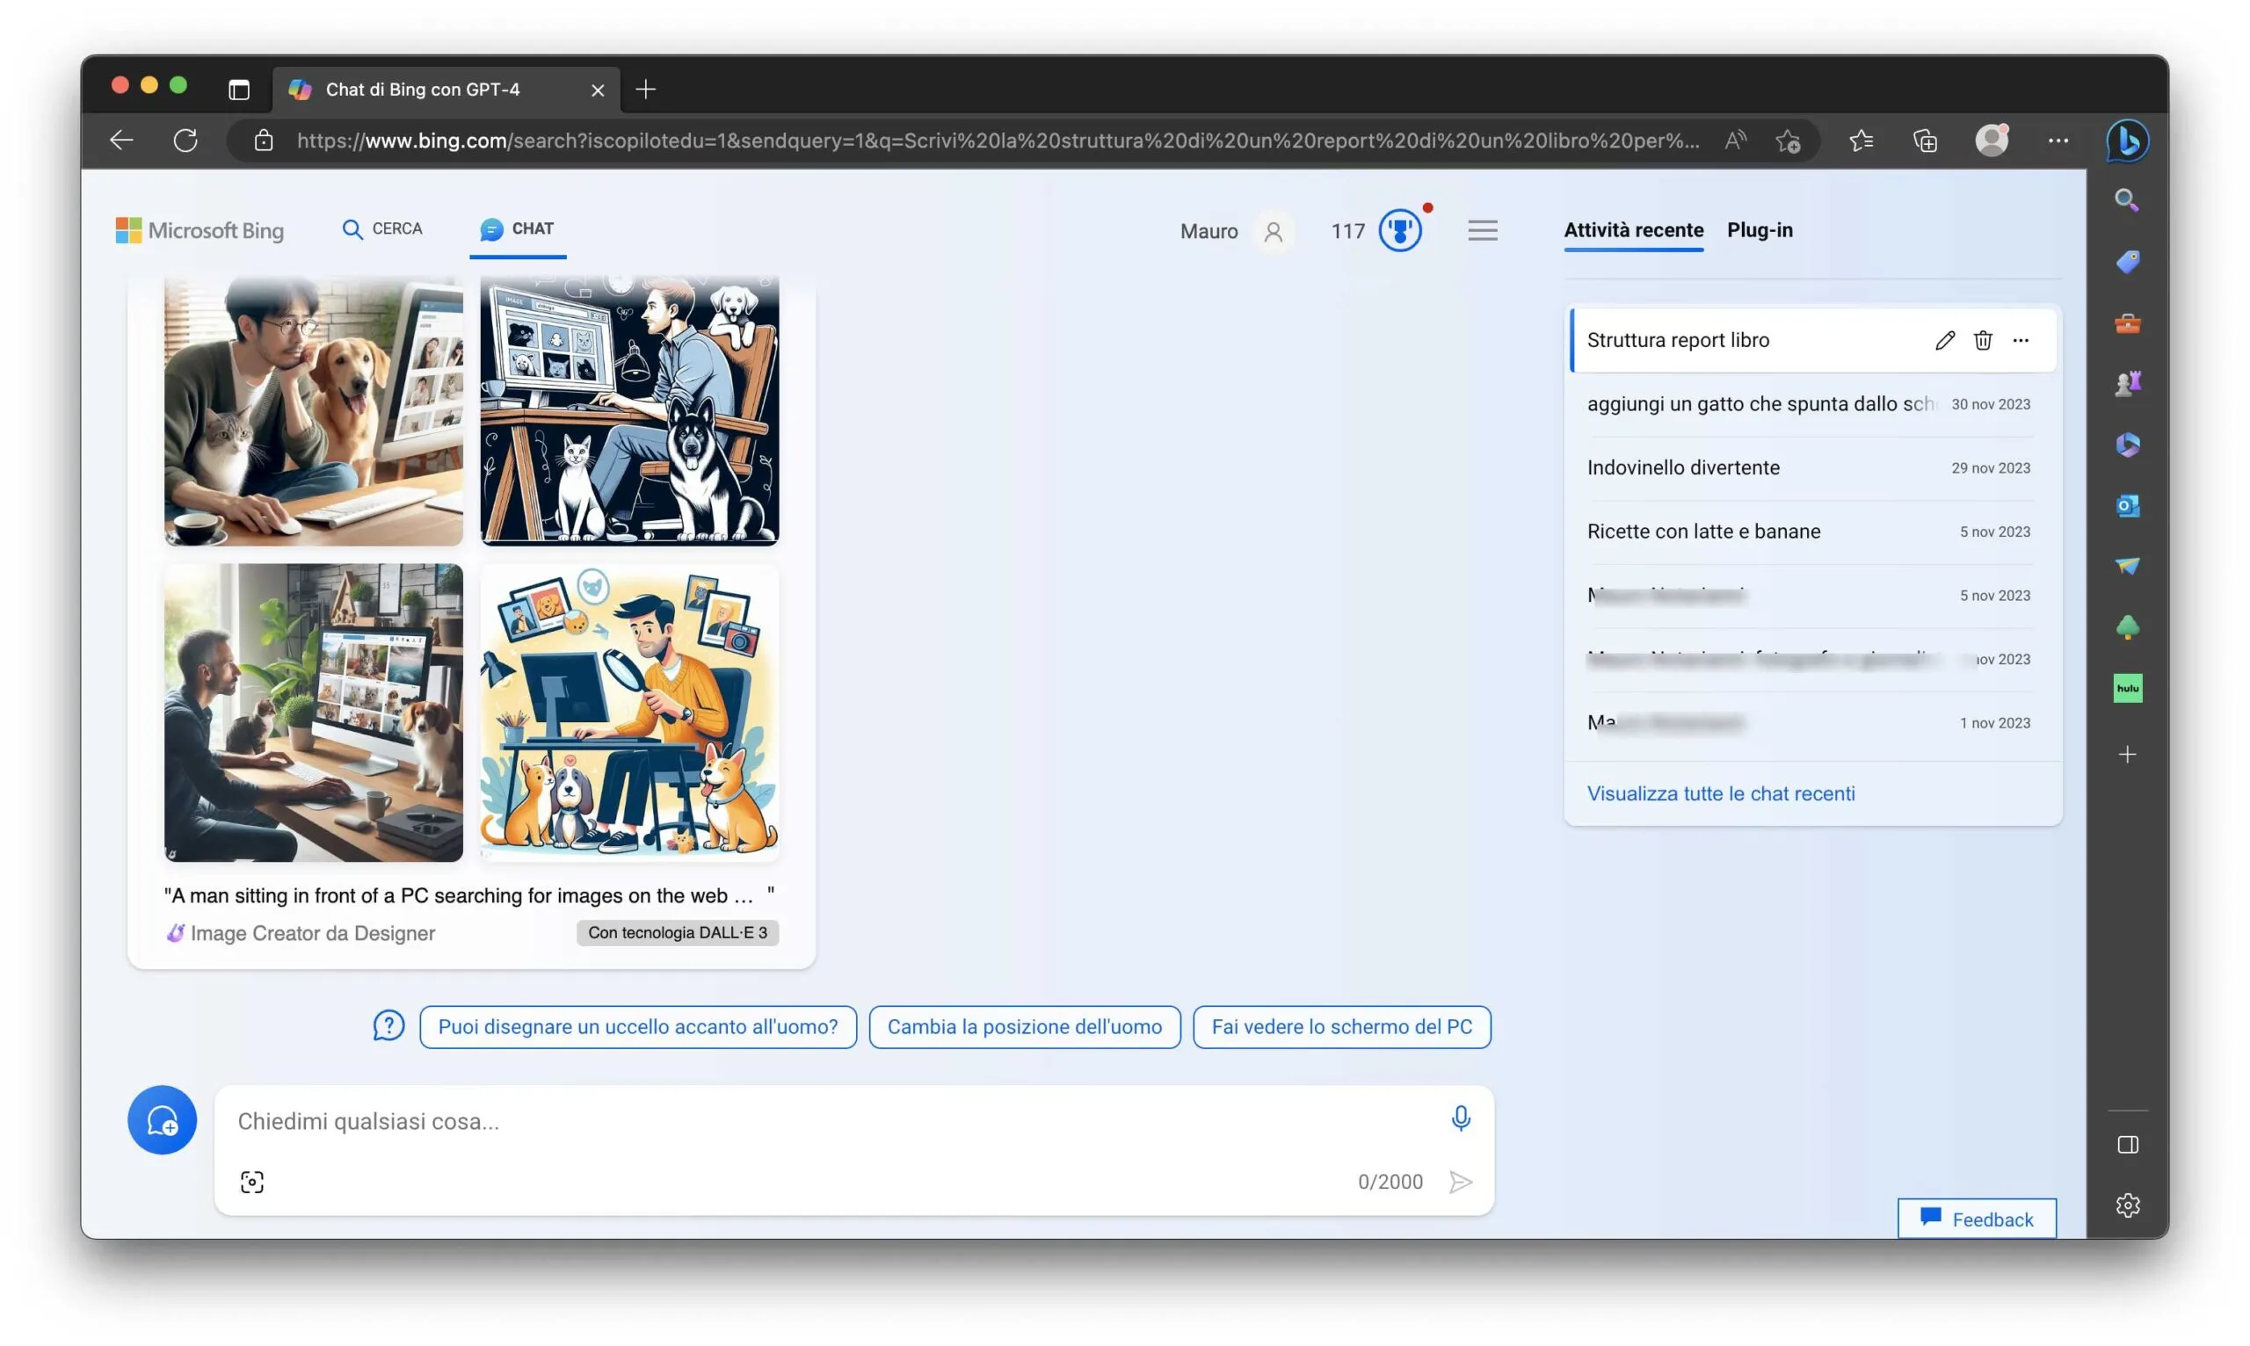Switch to the CERCA tab

(382, 228)
